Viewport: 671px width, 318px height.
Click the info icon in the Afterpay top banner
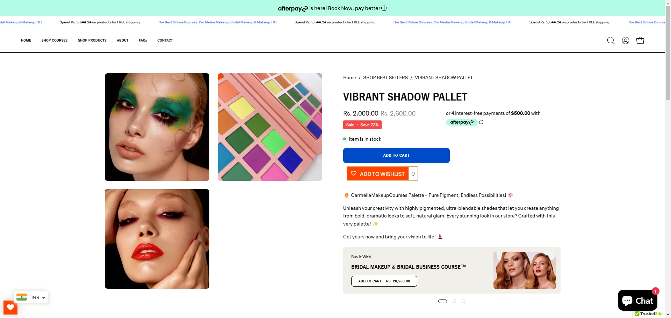pyautogui.click(x=384, y=8)
